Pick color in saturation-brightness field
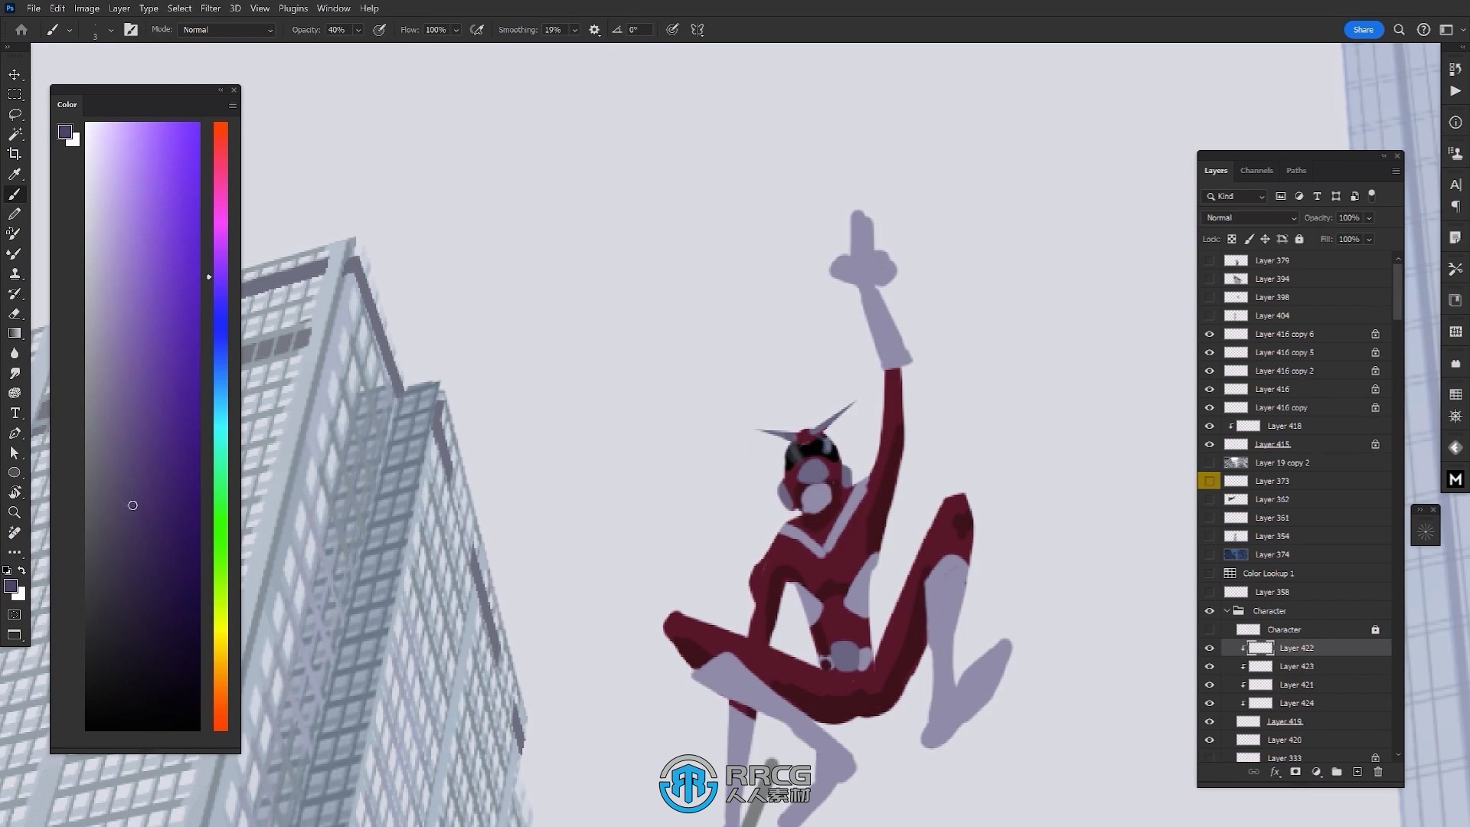This screenshot has width=1470, height=827. pos(142,426)
